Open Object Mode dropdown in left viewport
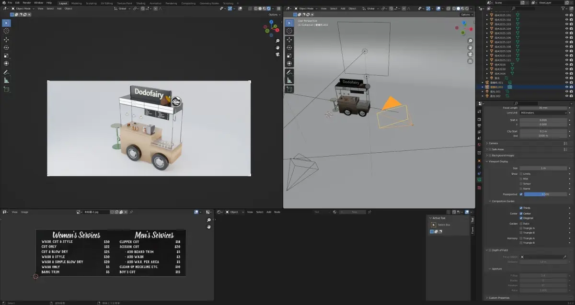Image resolution: width=575 pixels, height=305 pixels. [x=23, y=9]
